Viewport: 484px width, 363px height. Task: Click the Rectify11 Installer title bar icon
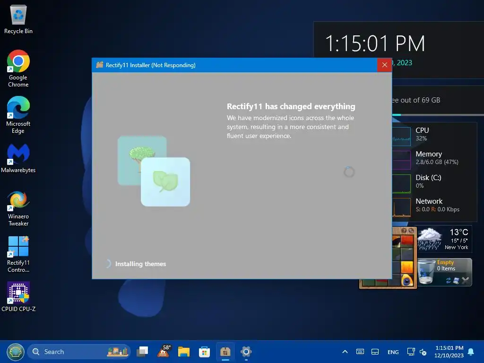99,65
